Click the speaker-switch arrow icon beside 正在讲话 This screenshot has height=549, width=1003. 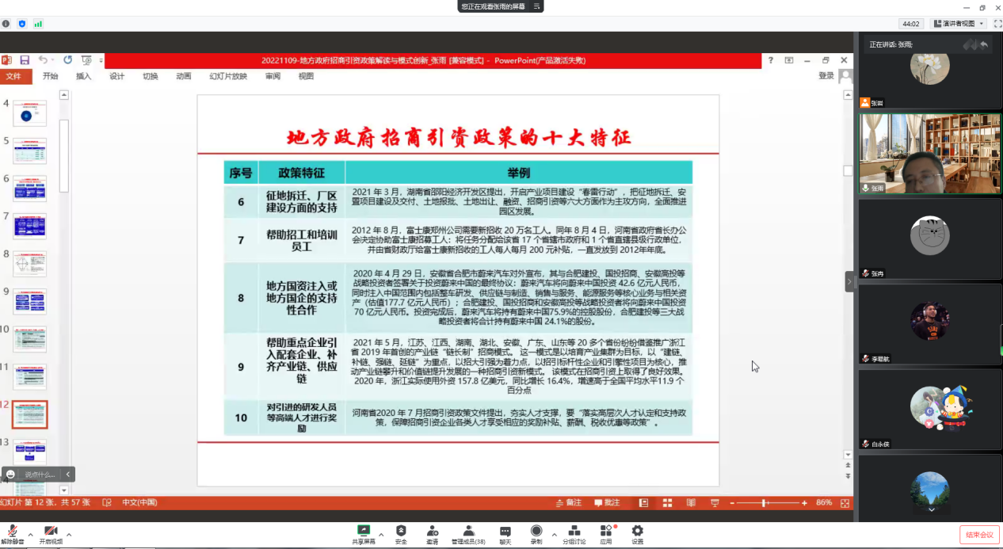(984, 44)
